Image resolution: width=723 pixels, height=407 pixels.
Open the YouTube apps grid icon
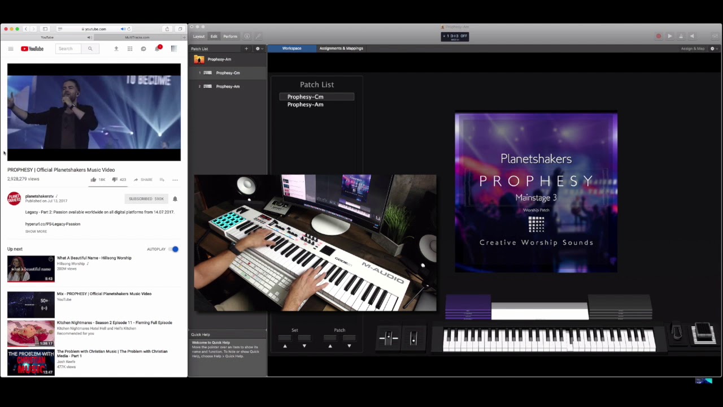pos(130,49)
